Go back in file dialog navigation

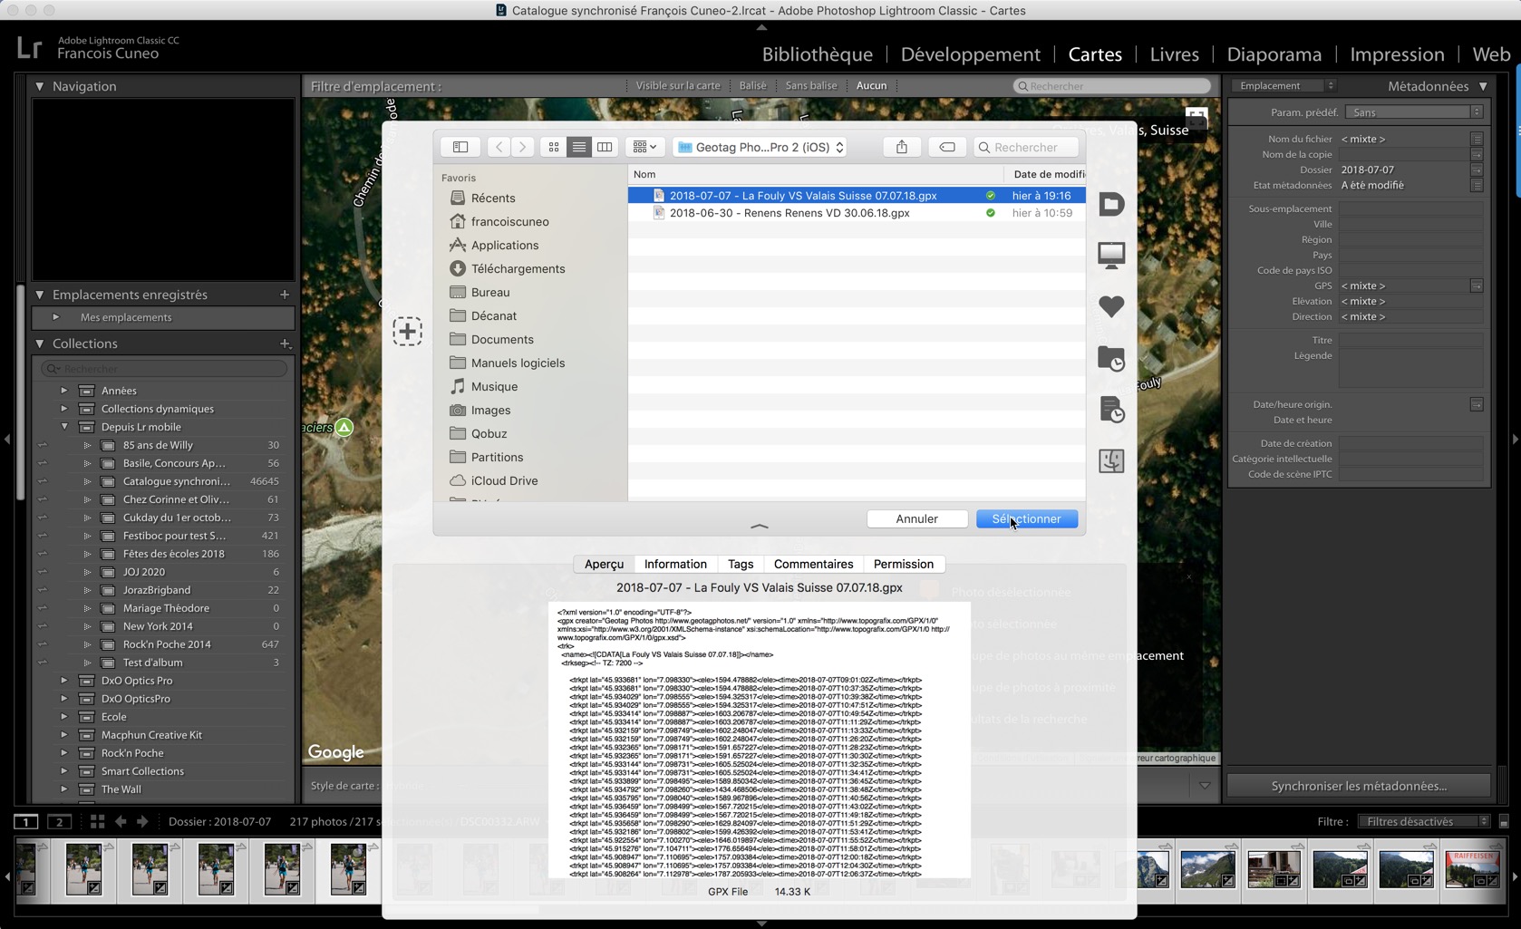499,147
